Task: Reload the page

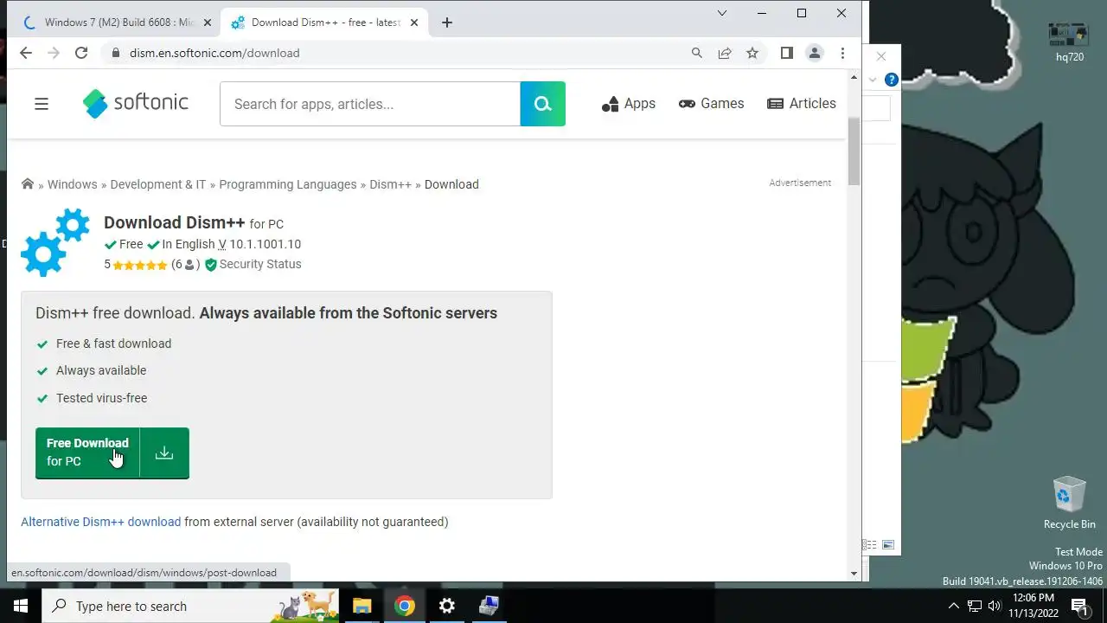Action: [x=81, y=53]
